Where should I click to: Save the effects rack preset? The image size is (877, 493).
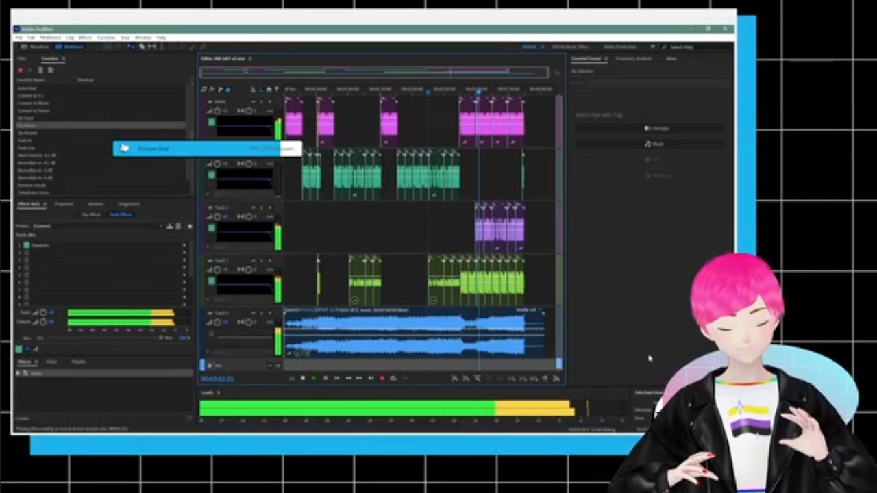coord(169,226)
